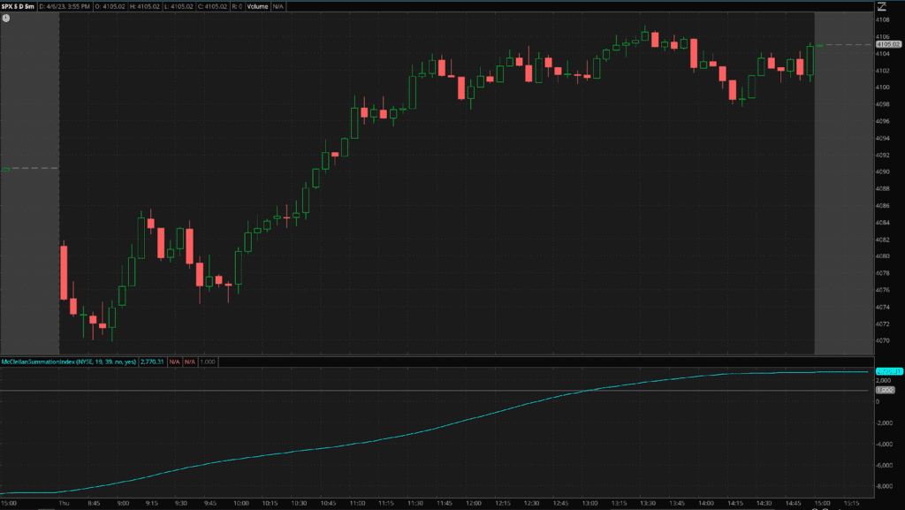Viewport: 905px width, 510px height.
Task: Click the grey info icon inside the chart
Action: click(x=7, y=17)
